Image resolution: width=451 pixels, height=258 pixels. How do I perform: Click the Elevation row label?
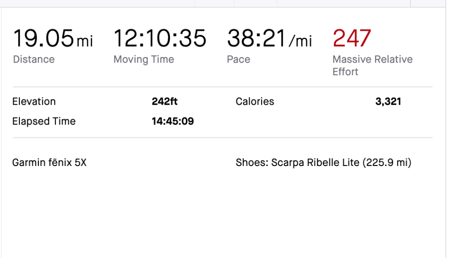[34, 101]
